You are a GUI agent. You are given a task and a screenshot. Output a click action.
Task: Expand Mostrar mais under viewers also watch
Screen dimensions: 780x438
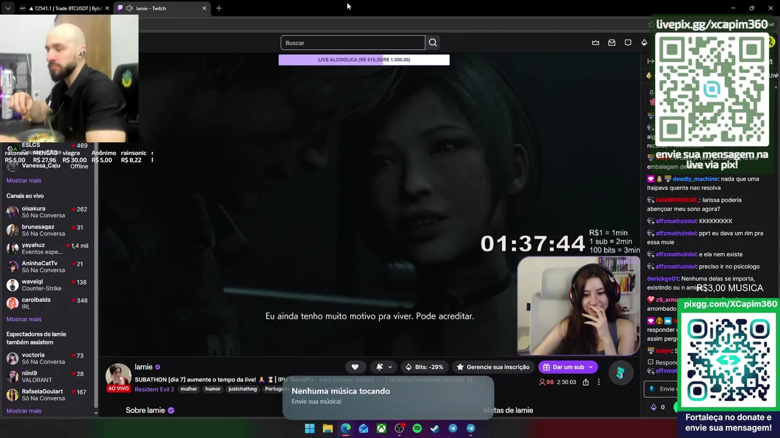pos(24,411)
